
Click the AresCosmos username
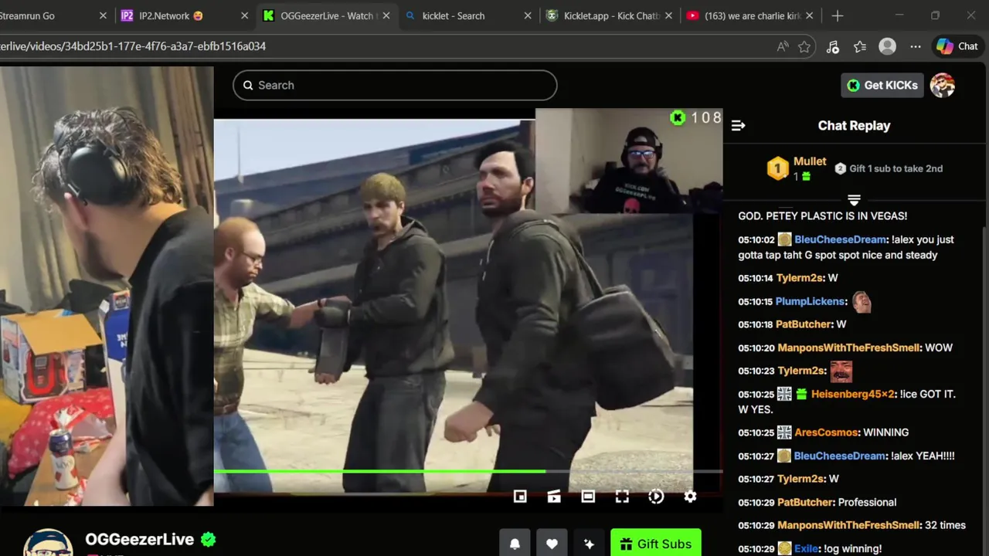(x=826, y=432)
